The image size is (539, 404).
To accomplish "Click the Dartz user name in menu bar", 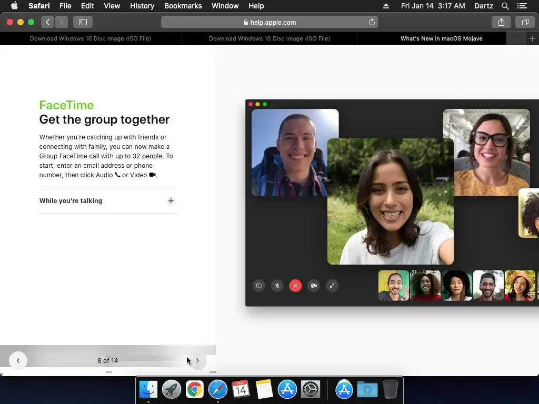I will 483,6.
